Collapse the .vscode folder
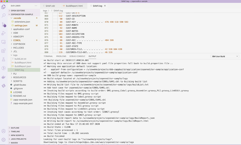This screenshot has height=145, width=241. click(24, 18)
